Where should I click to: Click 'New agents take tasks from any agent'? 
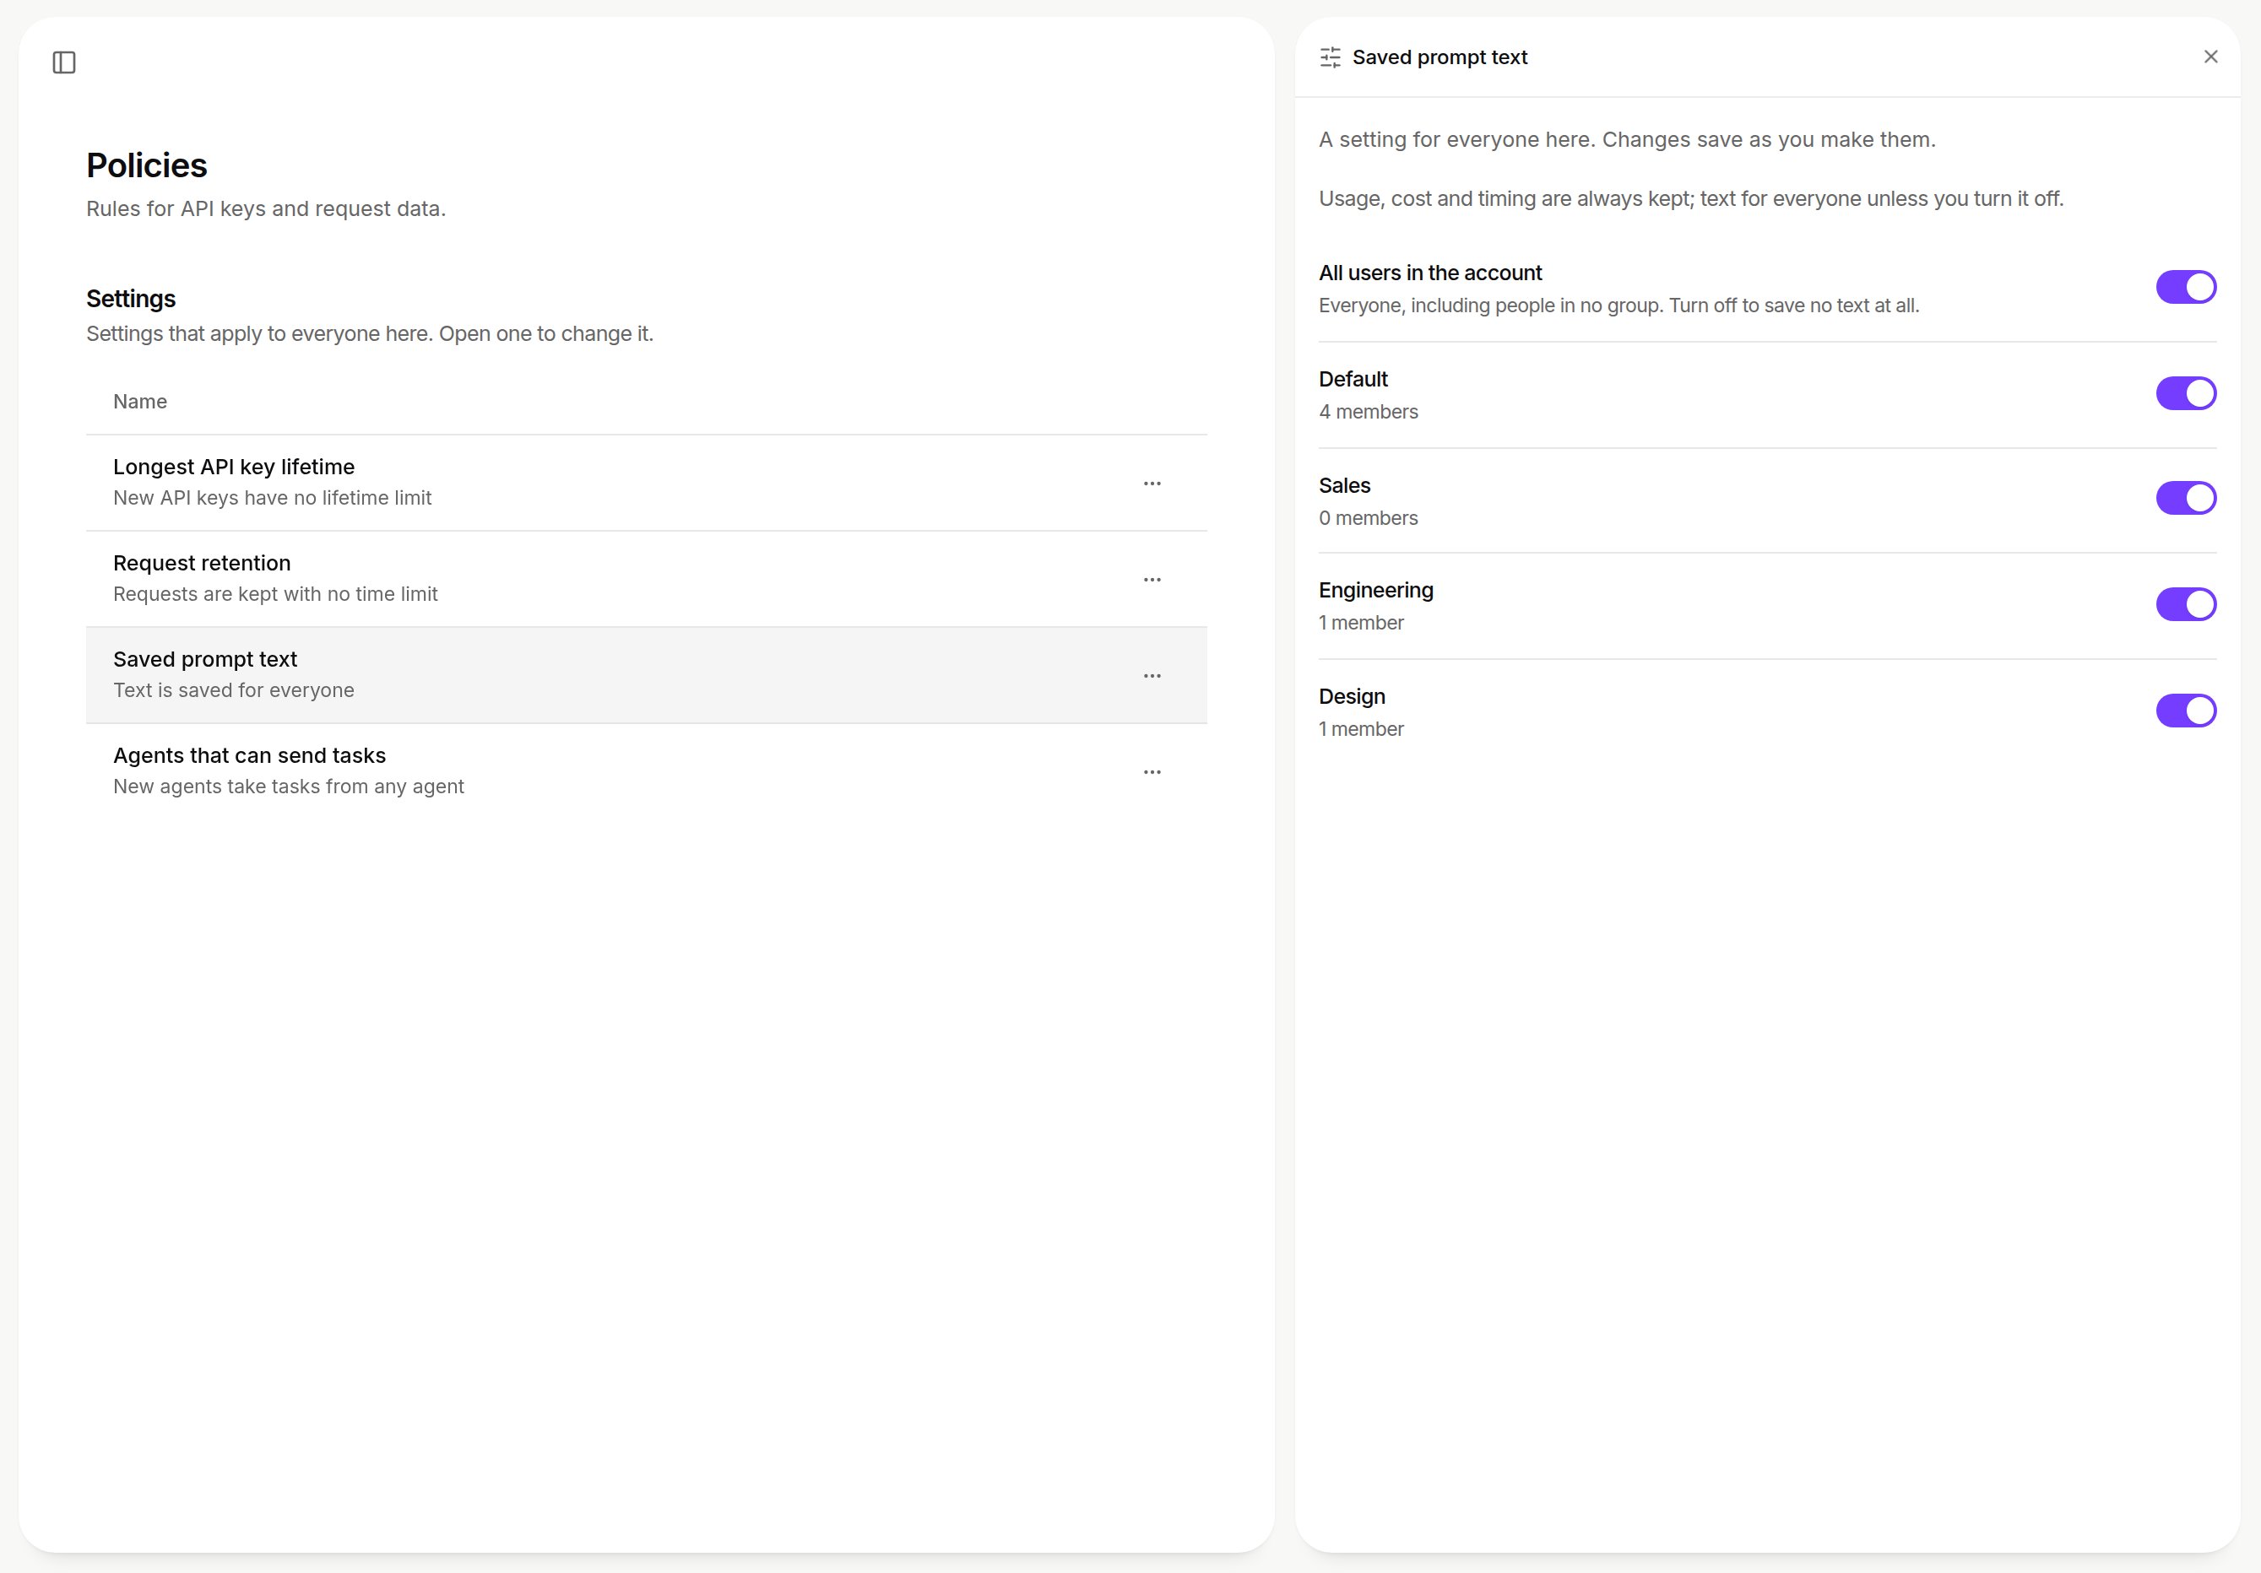(x=289, y=787)
